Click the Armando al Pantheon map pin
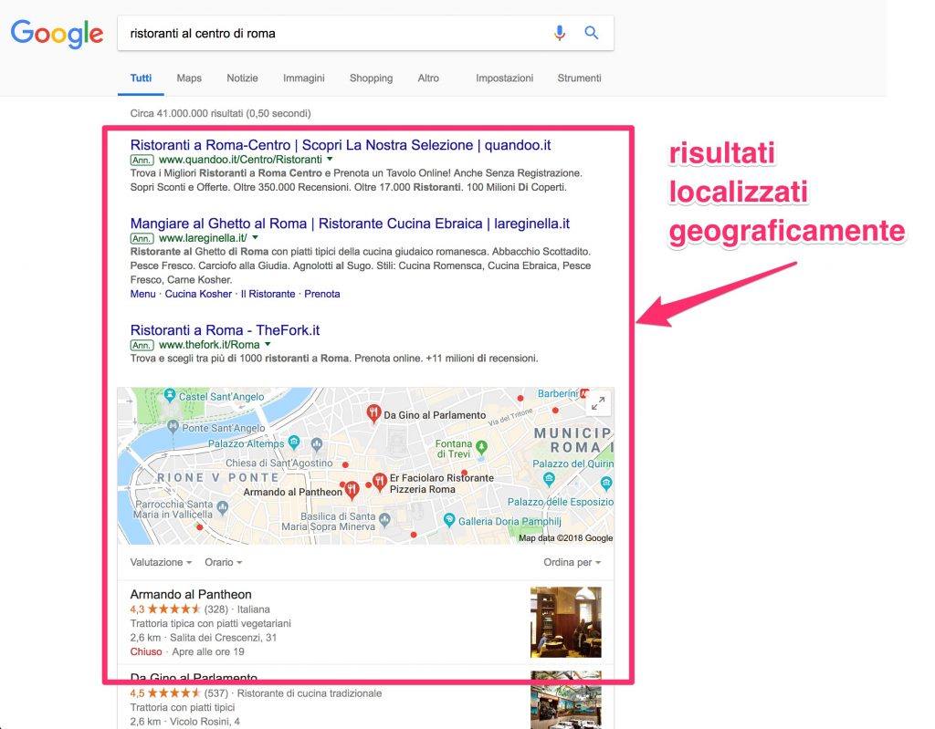This screenshot has width=935, height=729. tap(352, 490)
